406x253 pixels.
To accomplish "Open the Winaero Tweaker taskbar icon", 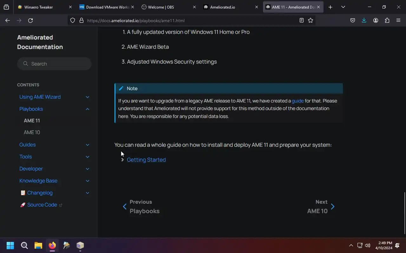I will pos(66,245).
